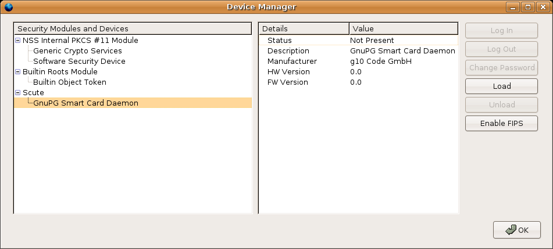Select Builtin Object Token item
This screenshot has height=249, width=553.
click(x=70, y=82)
